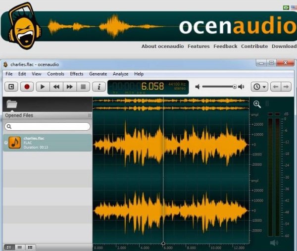297x251 pixels.
Task: Stop playback with the Stop button
Action: 83,87
